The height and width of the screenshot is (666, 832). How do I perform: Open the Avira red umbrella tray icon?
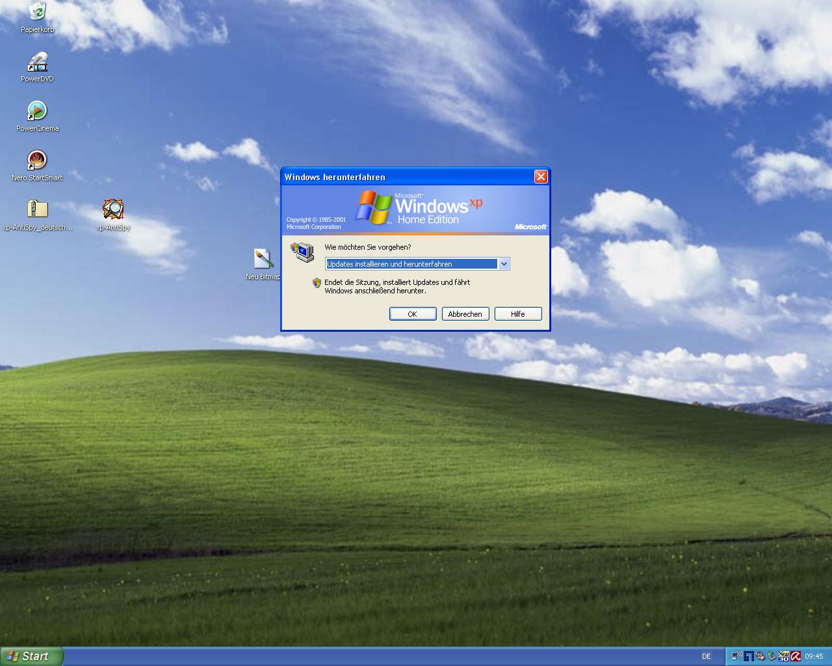tap(796, 656)
